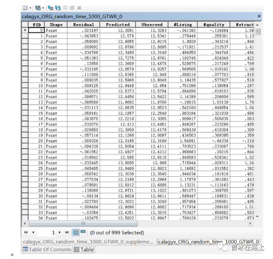Go to the previous record
The height and width of the screenshot is (259, 273).
click(33, 232)
